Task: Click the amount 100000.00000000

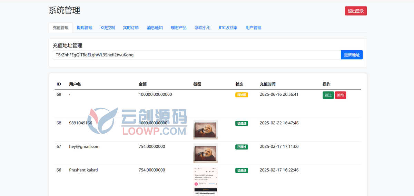Action: pos(155,94)
